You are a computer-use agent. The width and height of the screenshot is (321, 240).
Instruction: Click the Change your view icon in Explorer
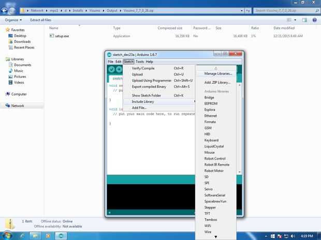point(289,20)
